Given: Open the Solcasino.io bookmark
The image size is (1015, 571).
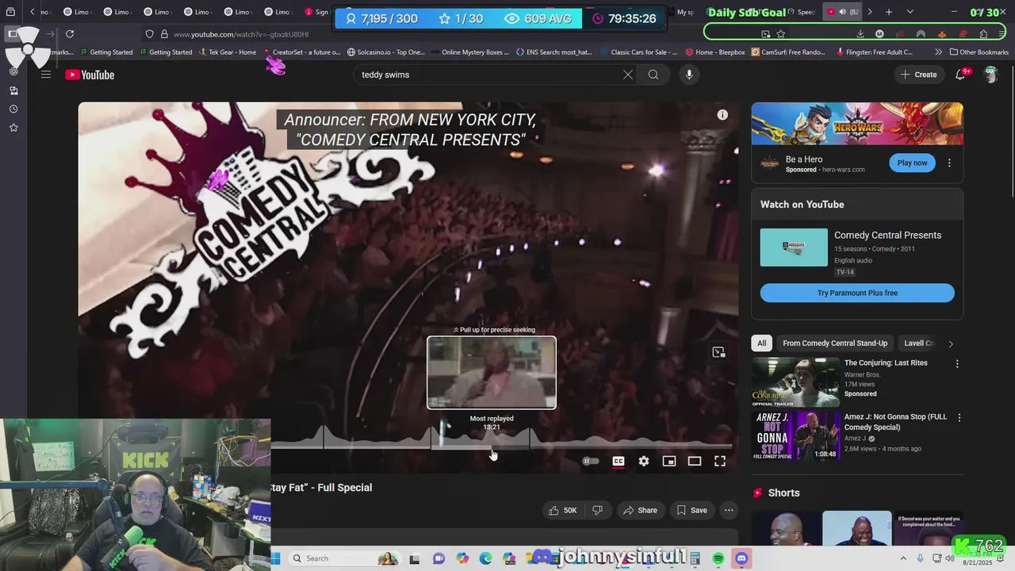Looking at the screenshot, I should tap(385, 52).
